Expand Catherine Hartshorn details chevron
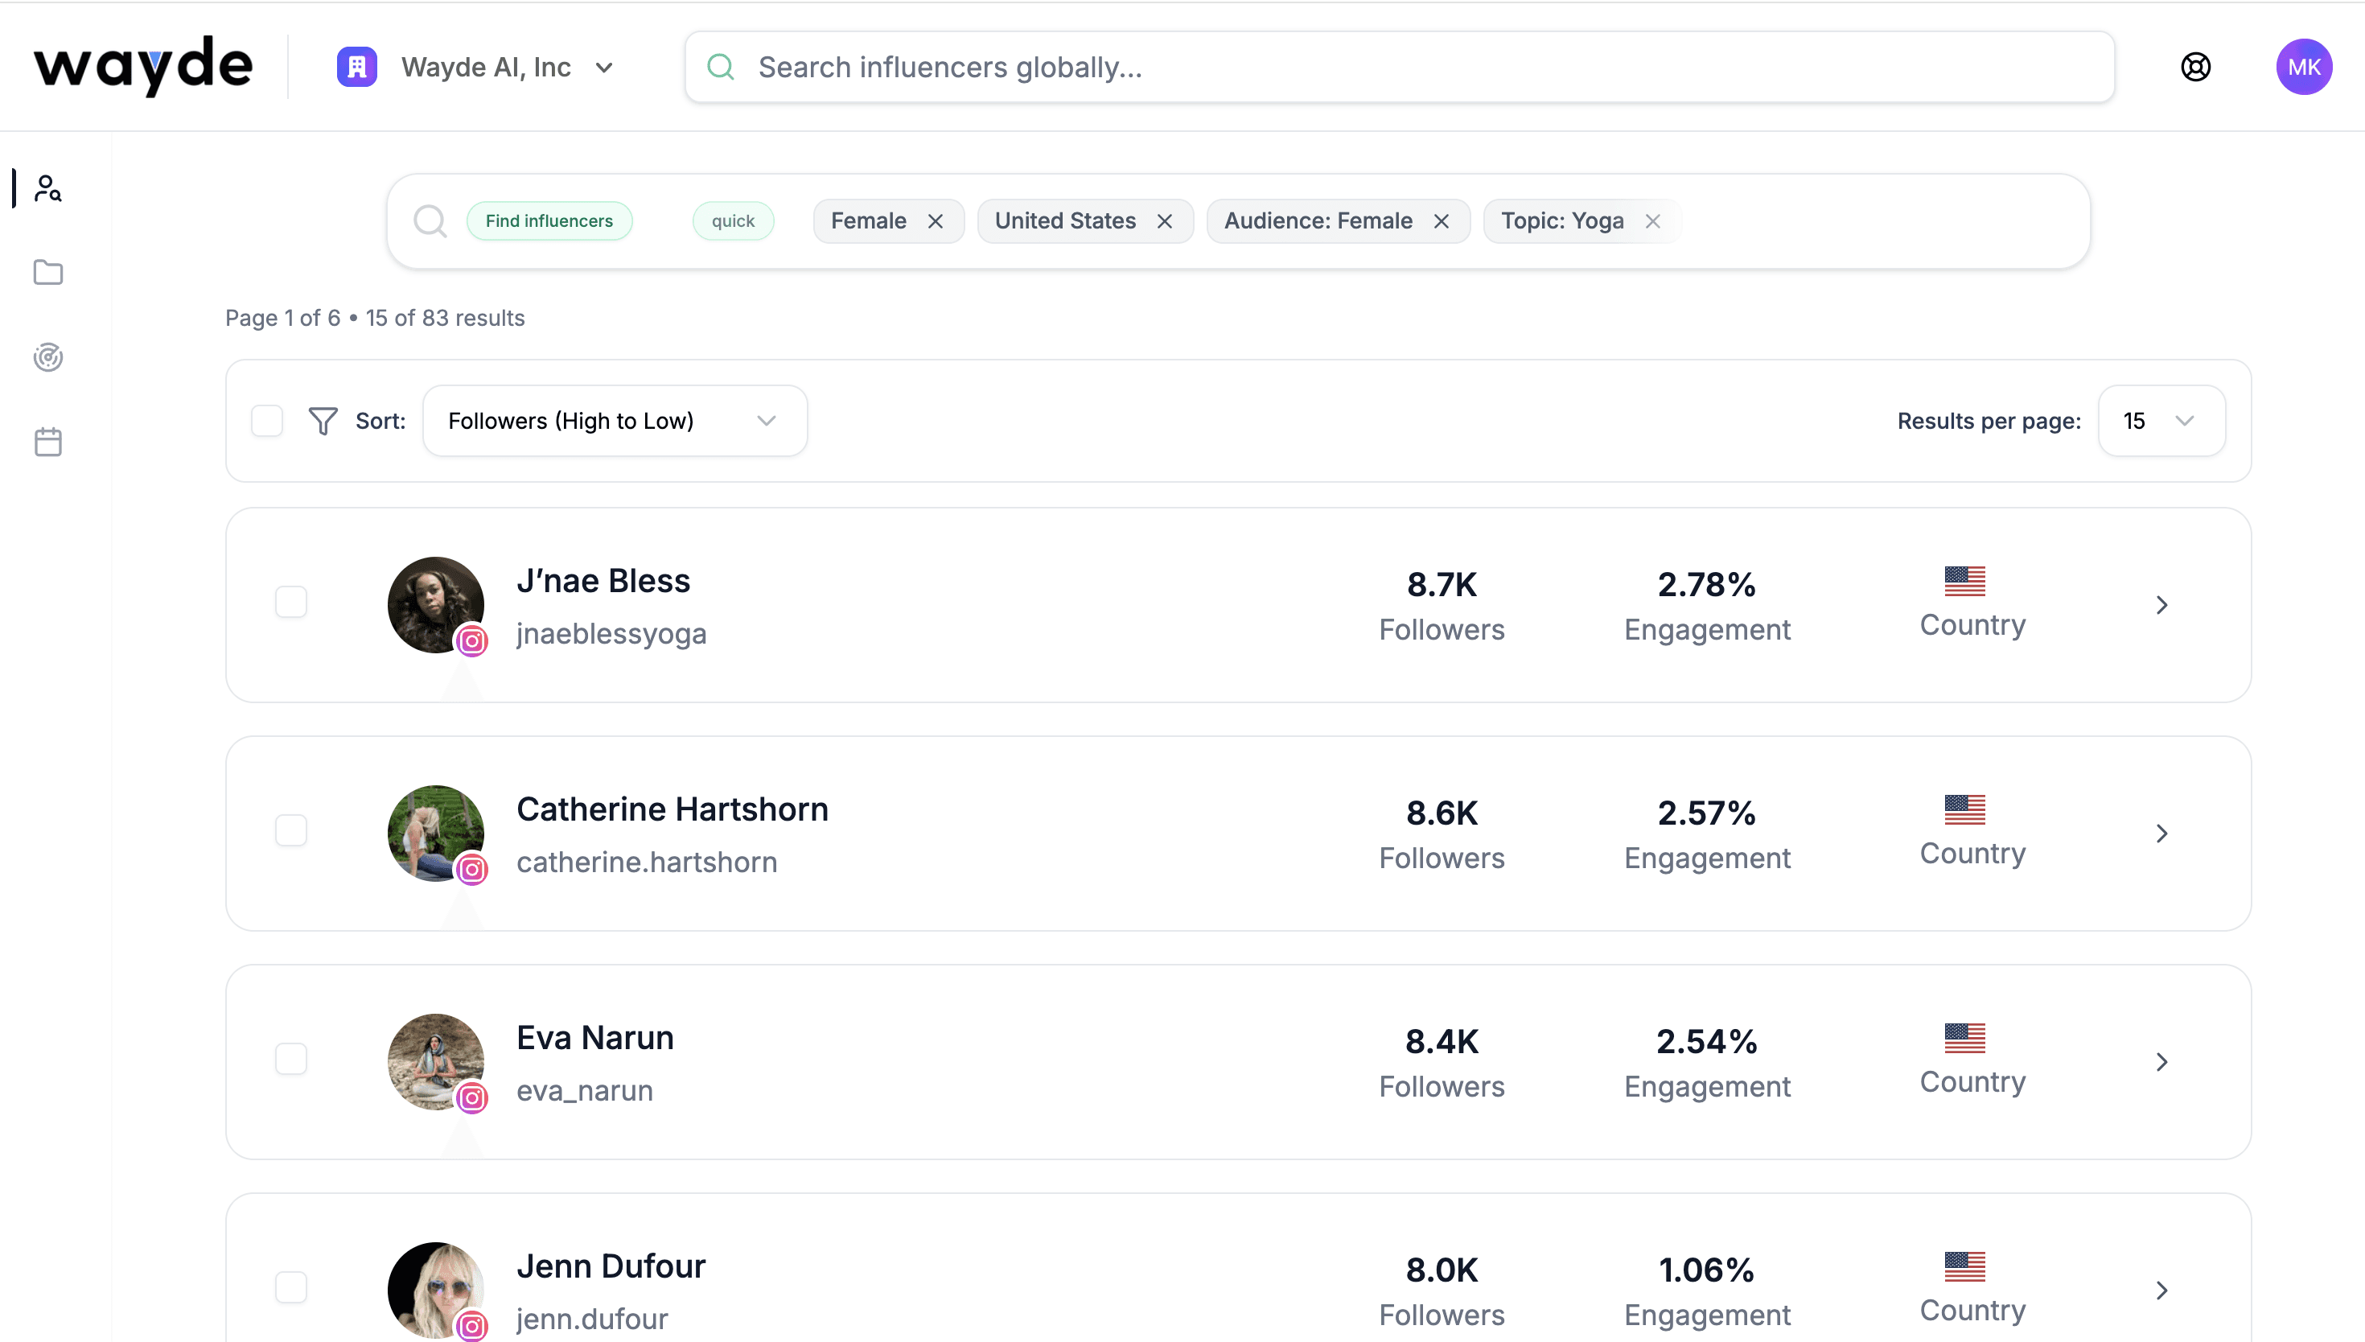The width and height of the screenshot is (2365, 1342). coord(2161,834)
